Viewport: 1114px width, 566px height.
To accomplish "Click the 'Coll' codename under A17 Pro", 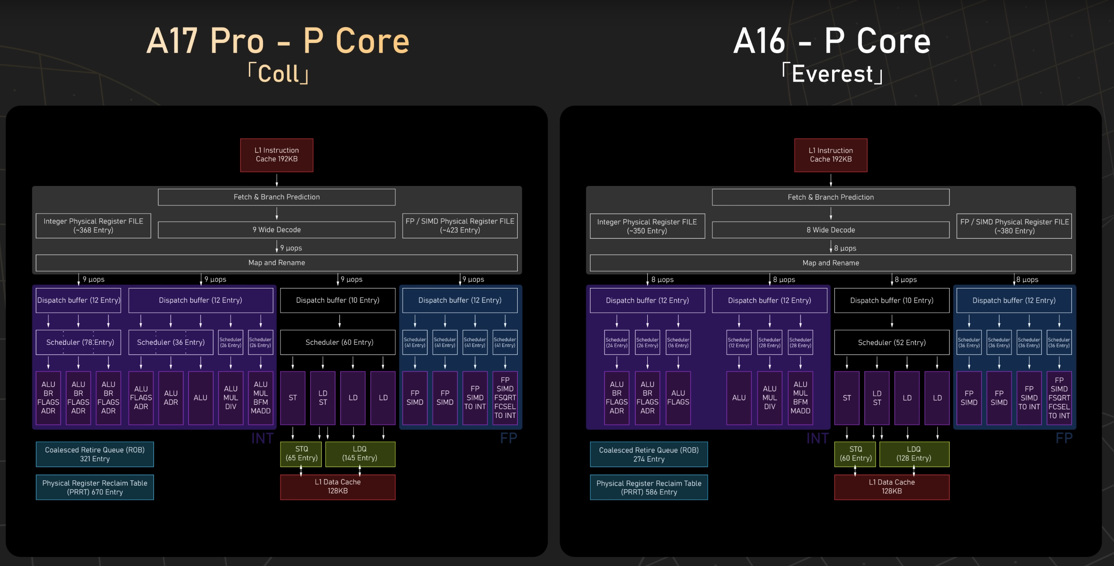I will tap(278, 74).
